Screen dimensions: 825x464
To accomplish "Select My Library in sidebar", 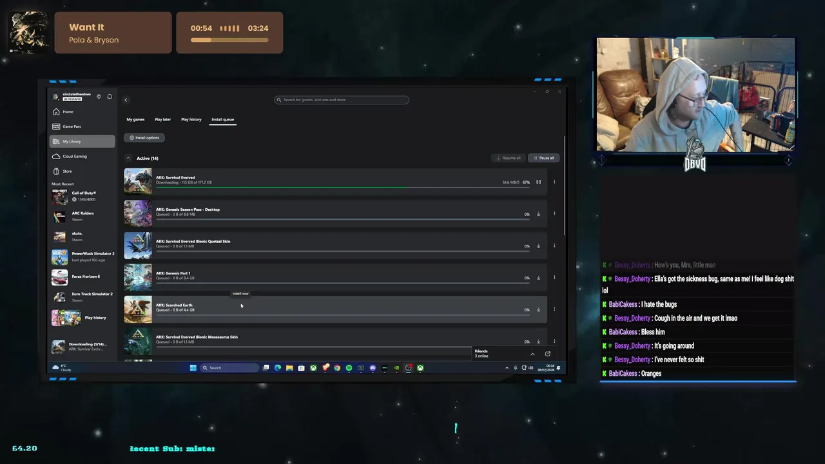I will (82, 141).
